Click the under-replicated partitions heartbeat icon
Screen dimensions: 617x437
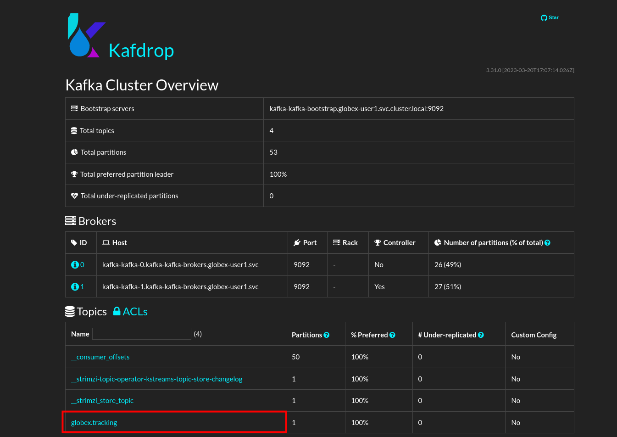74,196
